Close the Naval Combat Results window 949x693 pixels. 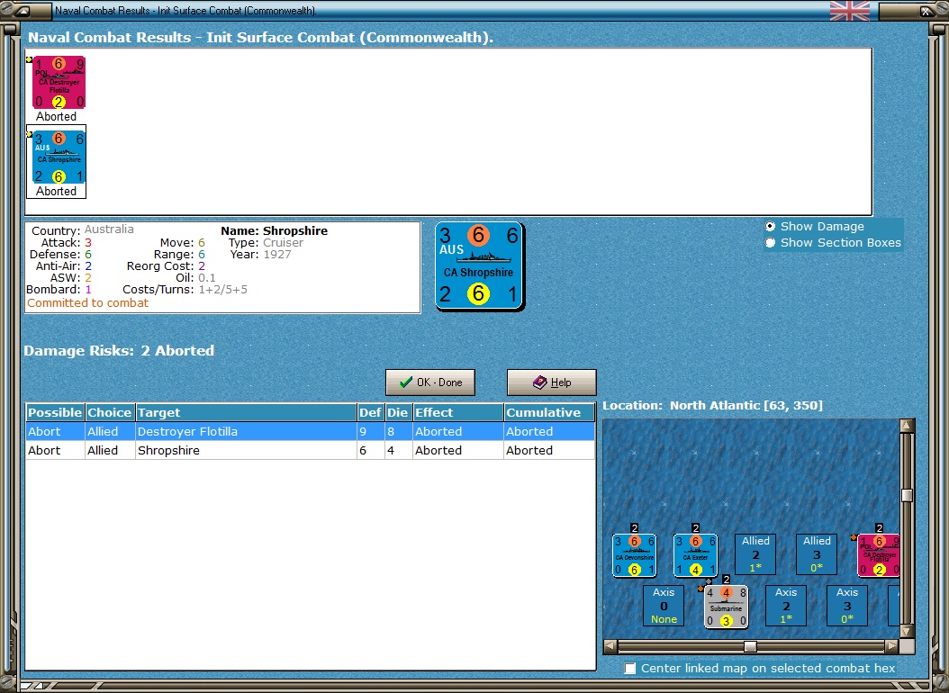tap(926, 11)
